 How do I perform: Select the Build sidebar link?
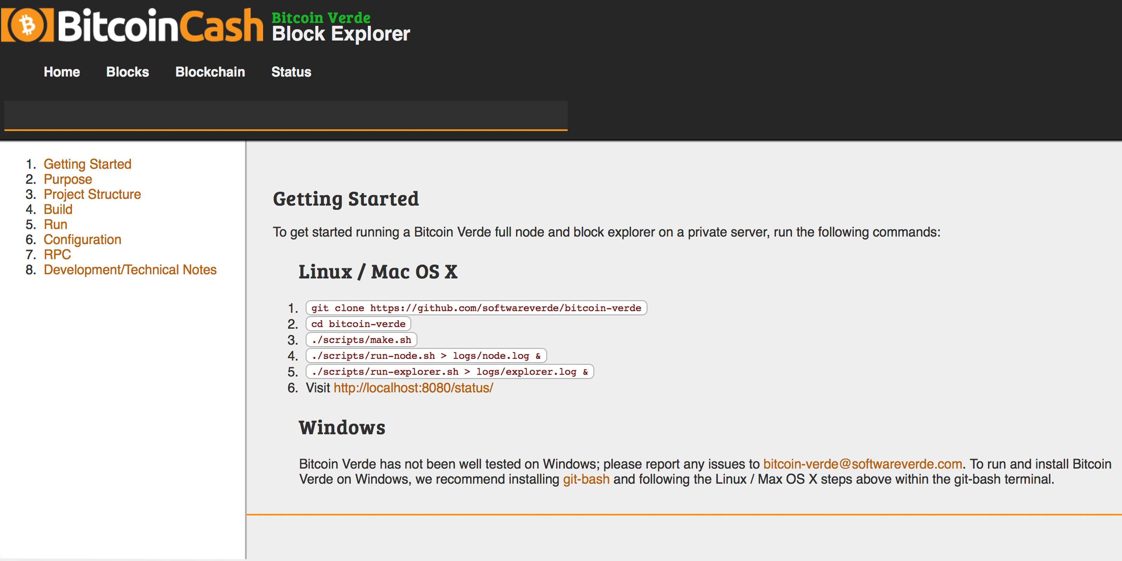point(58,210)
